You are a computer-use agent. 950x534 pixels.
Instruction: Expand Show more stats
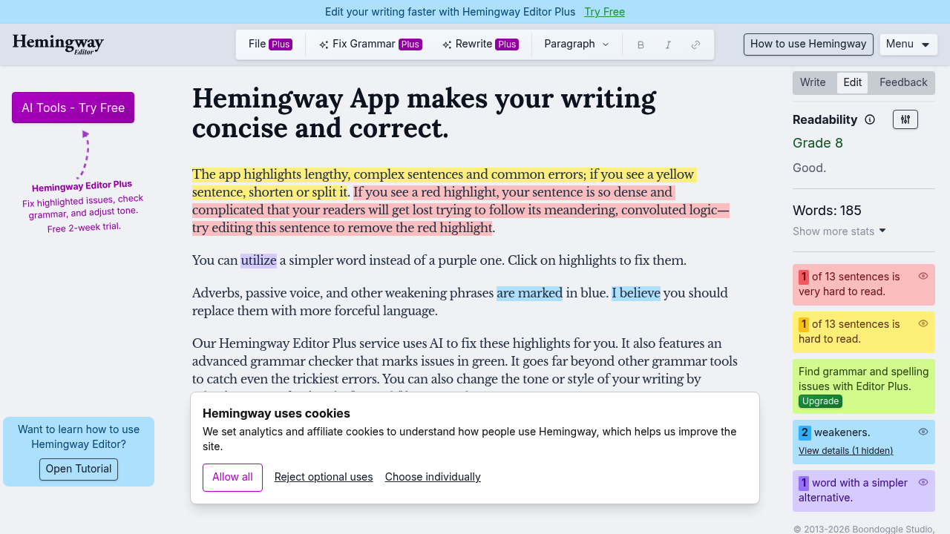[839, 231]
